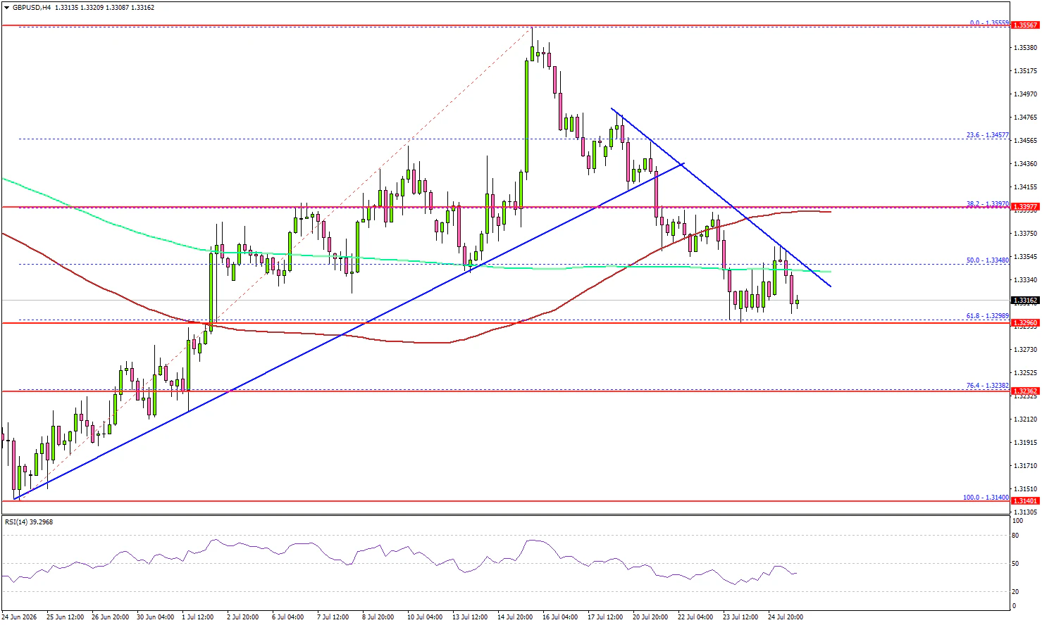Select the Fibonacci 61.8 - 1.32989 label
The width and height of the screenshot is (1042, 625).
(x=987, y=316)
